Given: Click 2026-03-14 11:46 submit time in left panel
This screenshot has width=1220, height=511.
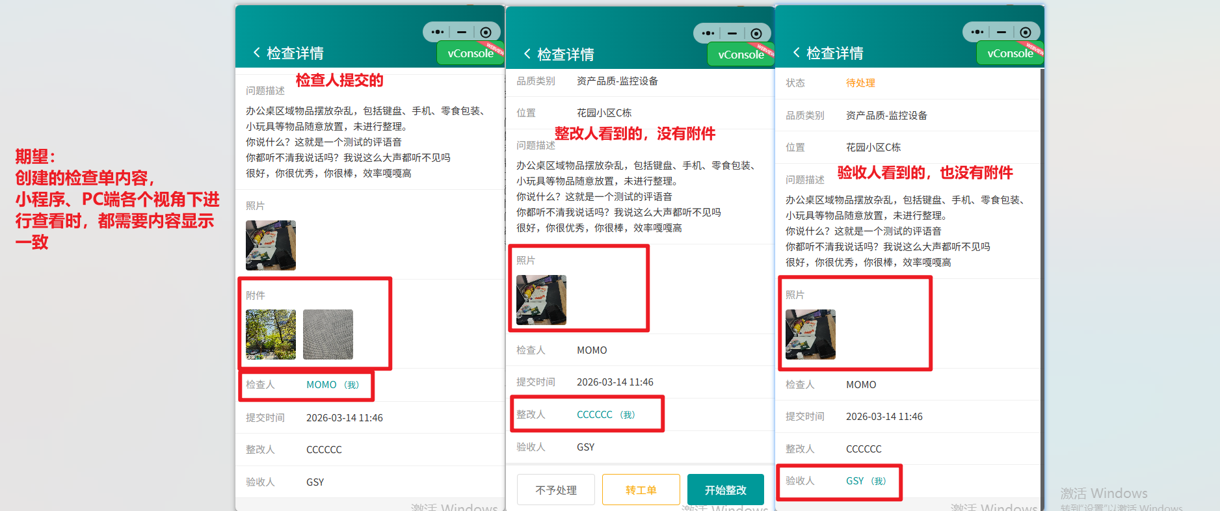Looking at the screenshot, I should (345, 418).
